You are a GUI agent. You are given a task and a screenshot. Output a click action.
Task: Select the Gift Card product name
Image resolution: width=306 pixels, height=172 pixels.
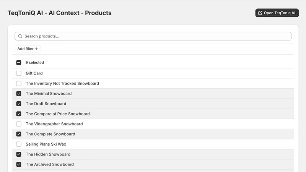pos(34,73)
